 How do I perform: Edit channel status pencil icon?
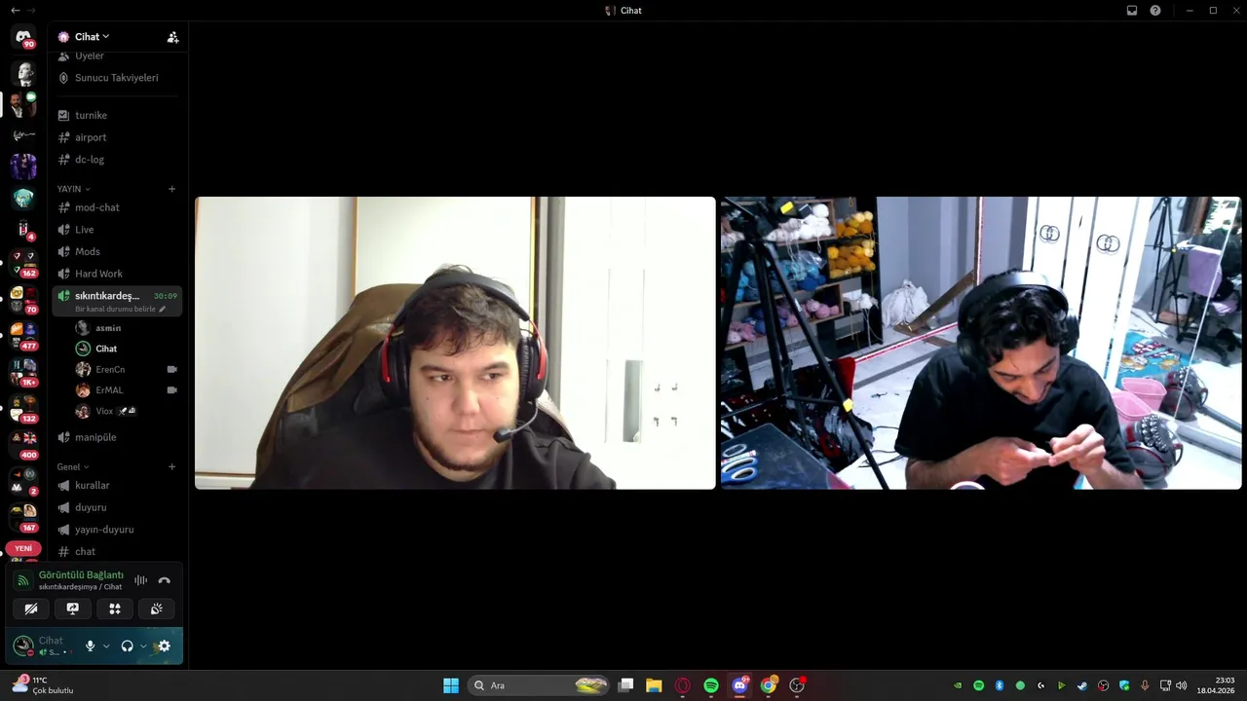[x=163, y=310]
